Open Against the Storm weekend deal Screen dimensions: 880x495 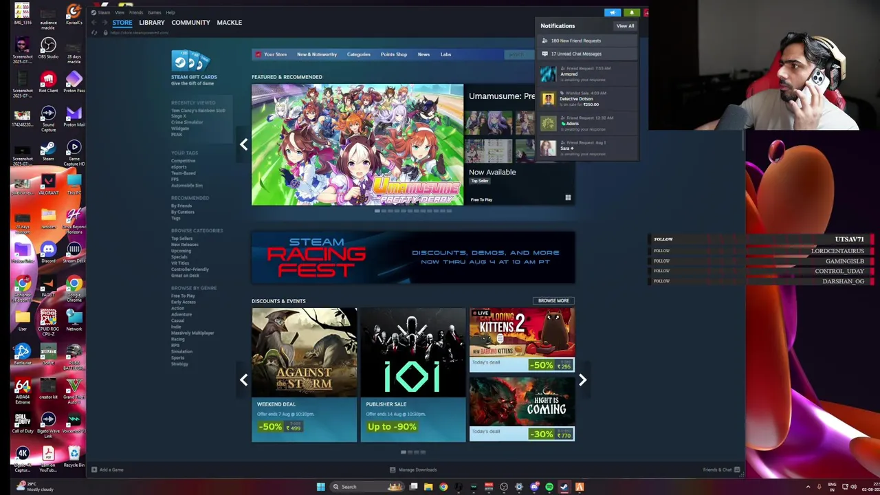click(x=304, y=375)
